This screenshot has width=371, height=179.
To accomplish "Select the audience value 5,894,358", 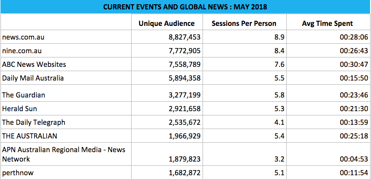I will (x=185, y=78).
